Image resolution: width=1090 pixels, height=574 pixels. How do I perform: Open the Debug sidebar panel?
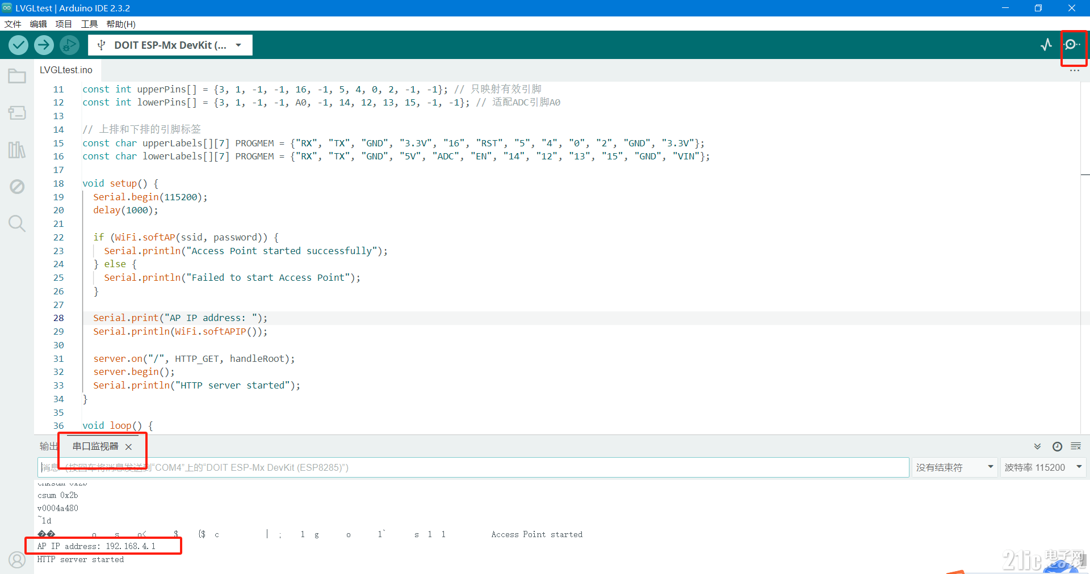click(17, 187)
